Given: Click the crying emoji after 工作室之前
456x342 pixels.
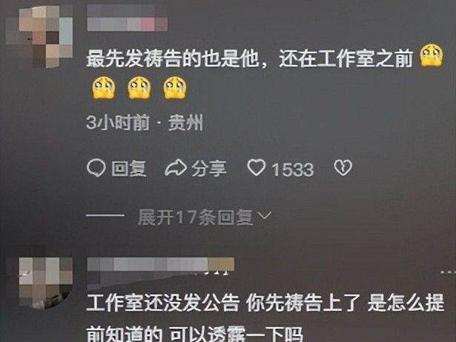Looking at the screenshot, I should click(432, 56).
